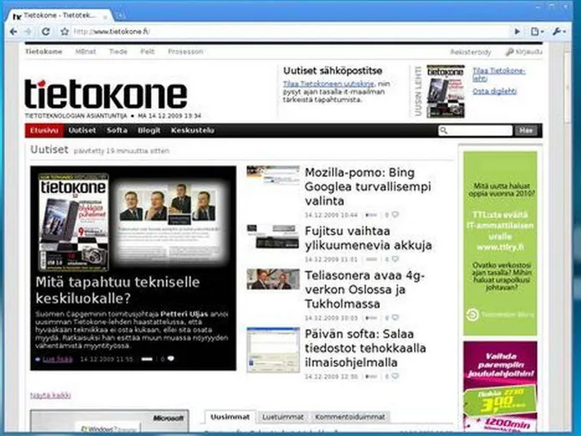Click the Mozilla-pomo article thumbnail

(273, 175)
